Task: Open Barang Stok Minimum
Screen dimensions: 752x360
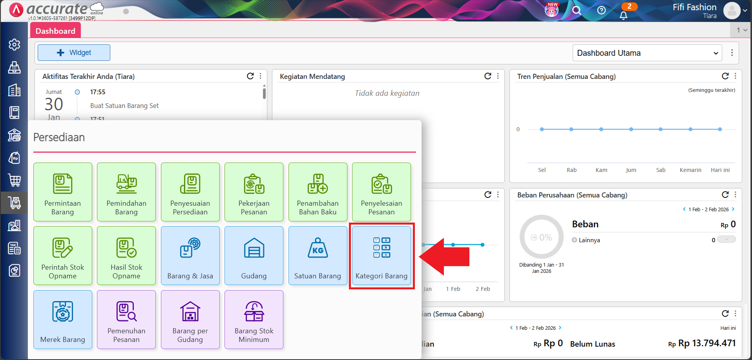Action: click(254, 319)
